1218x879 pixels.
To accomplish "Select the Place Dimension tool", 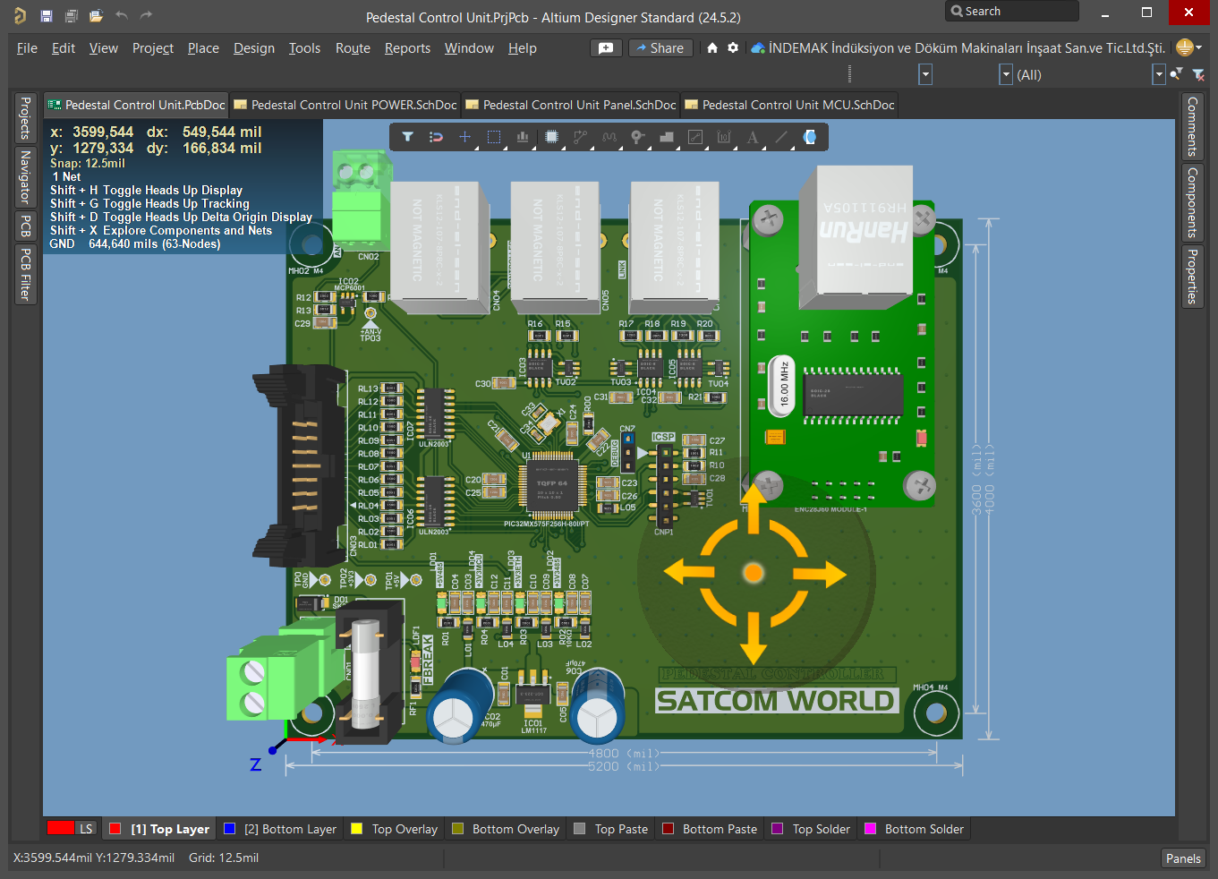I will (724, 137).
